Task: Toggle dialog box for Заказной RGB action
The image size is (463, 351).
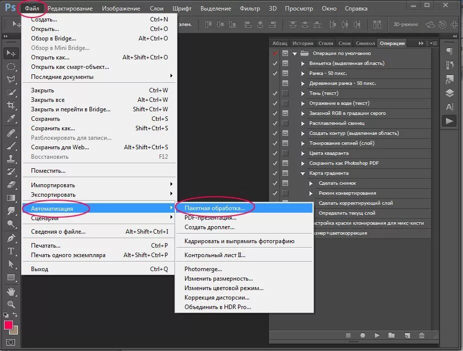Action: point(285,113)
